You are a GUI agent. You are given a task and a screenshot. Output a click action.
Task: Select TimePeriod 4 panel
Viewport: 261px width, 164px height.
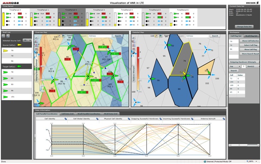128,17
